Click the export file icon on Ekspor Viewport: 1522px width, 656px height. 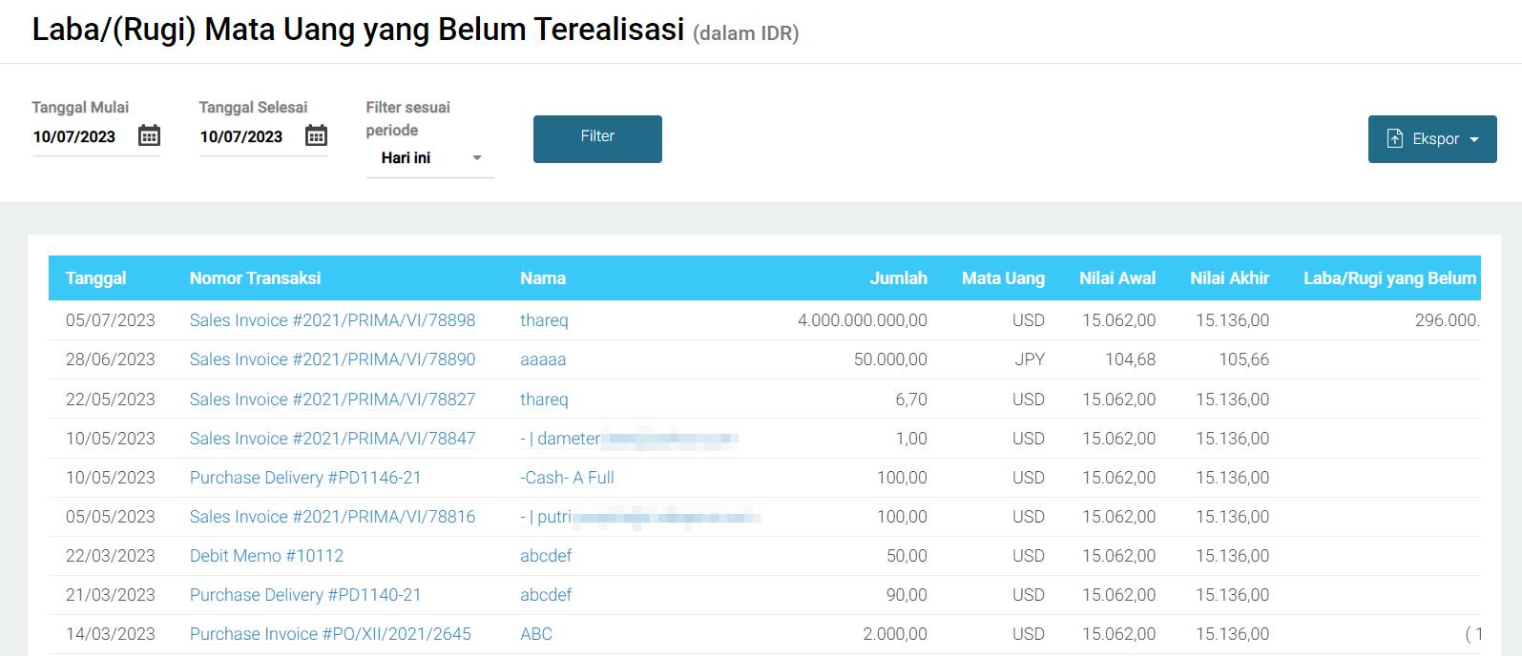tap(1394, 139)
